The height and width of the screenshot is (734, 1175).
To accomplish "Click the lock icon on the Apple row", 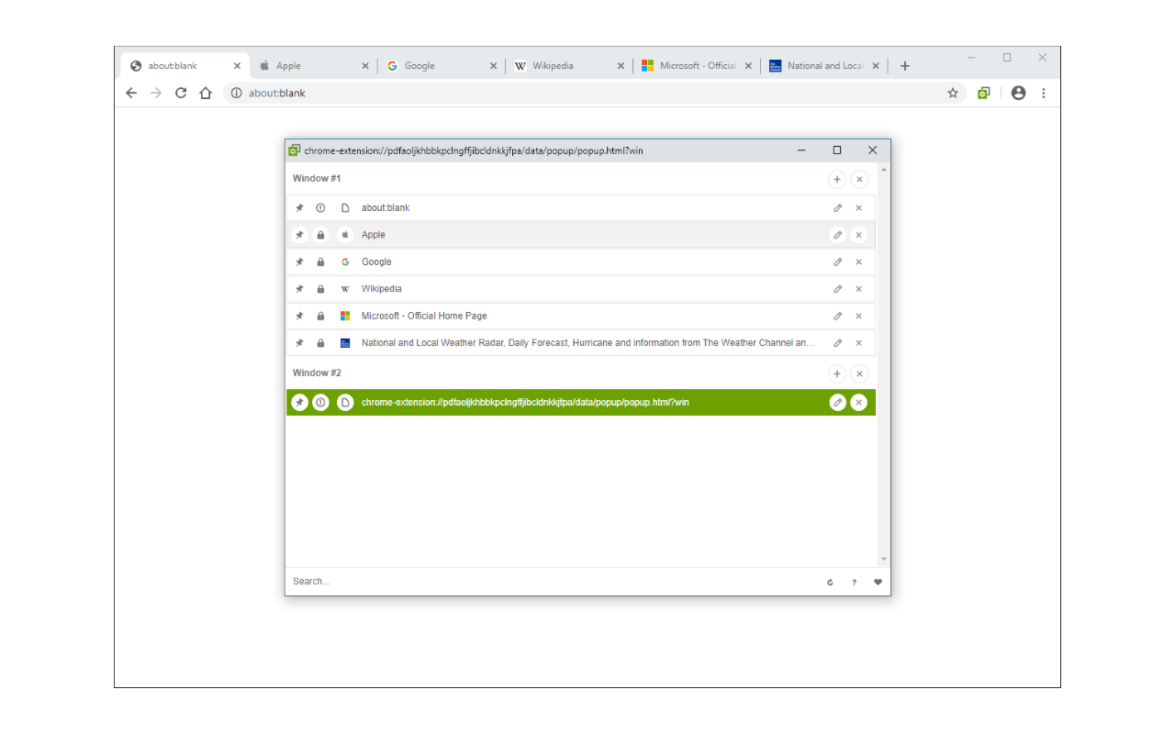I will pos(320,235).
